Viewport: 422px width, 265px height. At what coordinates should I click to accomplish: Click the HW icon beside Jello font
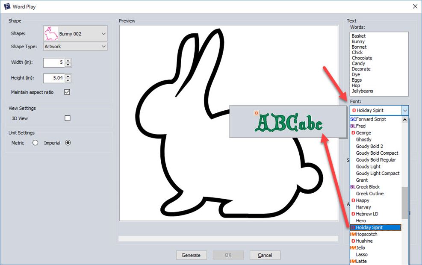[x=352, y=247]
